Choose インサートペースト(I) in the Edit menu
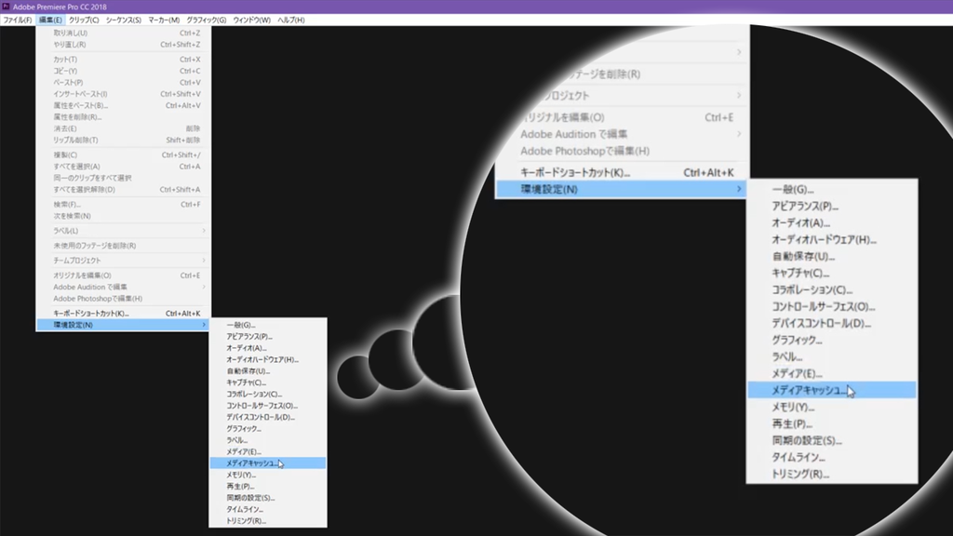 pos(124,94)
